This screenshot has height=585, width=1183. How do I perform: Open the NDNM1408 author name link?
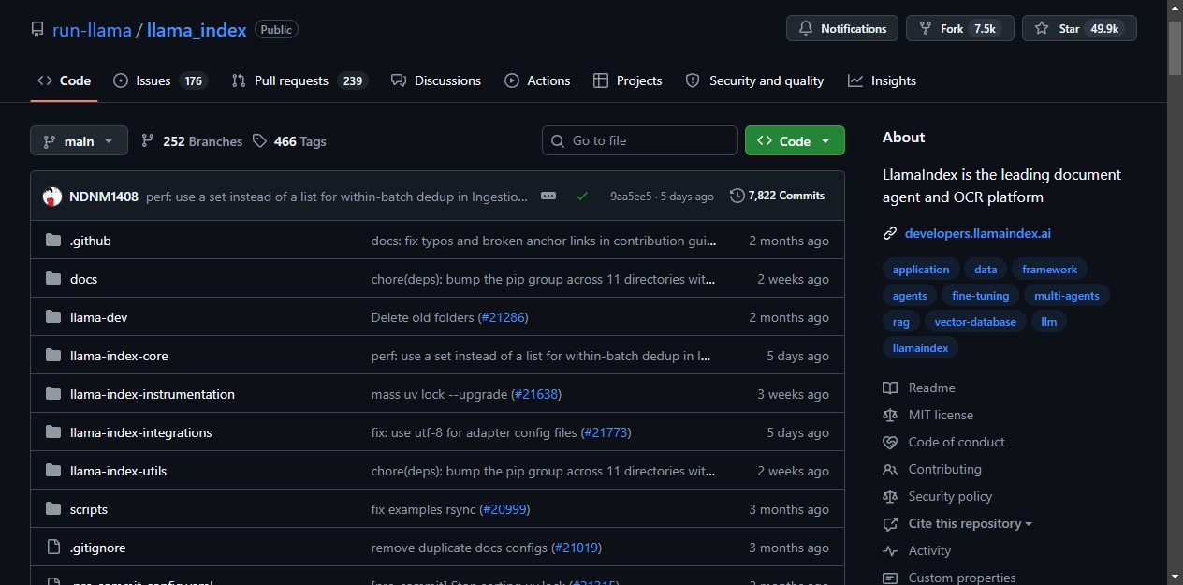(x=104, y=197)
